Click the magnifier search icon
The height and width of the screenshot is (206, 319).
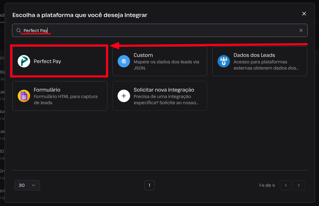pyautogui.click(x=19, y=30)
